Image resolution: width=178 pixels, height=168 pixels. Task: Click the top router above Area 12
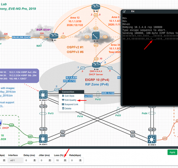[96, 7]
